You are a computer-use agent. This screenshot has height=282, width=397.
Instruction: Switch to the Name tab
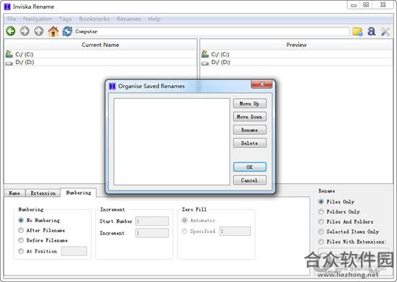pyautogui.click(x=14, y=193)
